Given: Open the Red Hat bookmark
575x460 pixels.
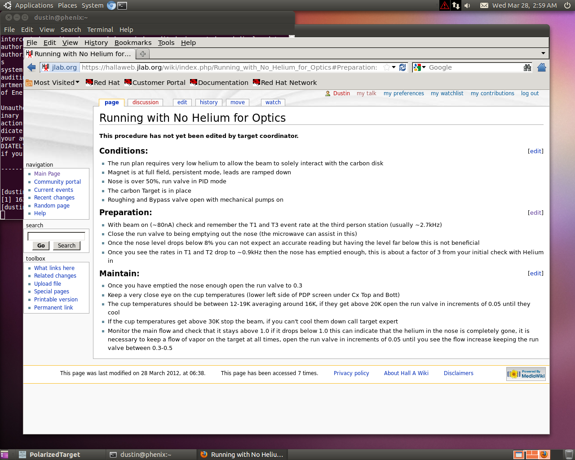Looking at the screenshot, I should (103, 83).
